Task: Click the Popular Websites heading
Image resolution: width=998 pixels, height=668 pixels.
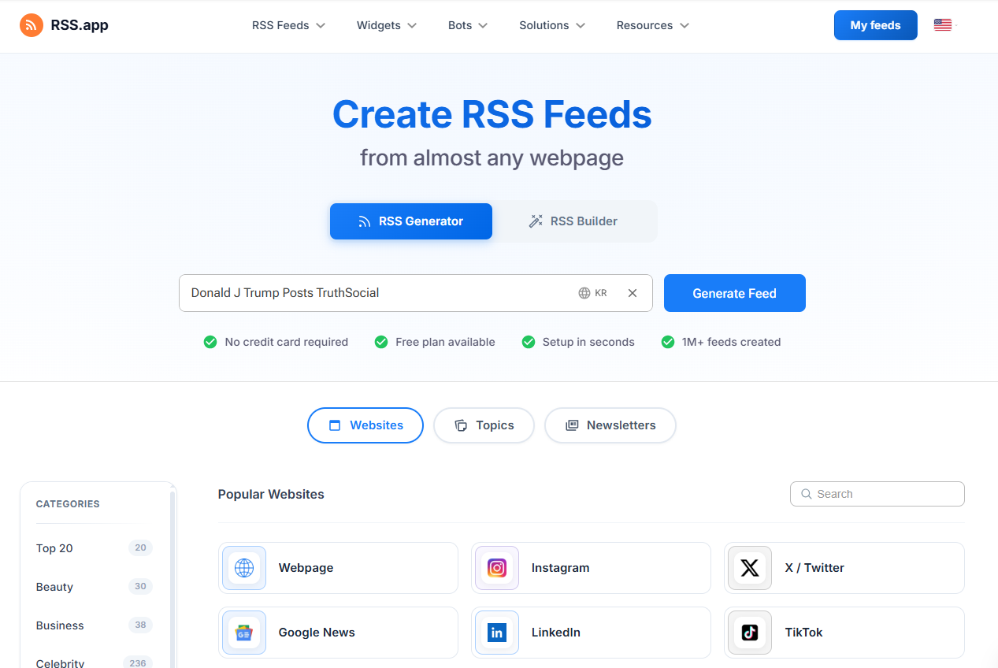Action: [271, 495]
